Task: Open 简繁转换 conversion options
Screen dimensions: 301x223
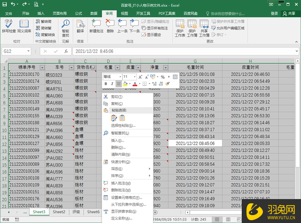Action: [x=45, y=35]
